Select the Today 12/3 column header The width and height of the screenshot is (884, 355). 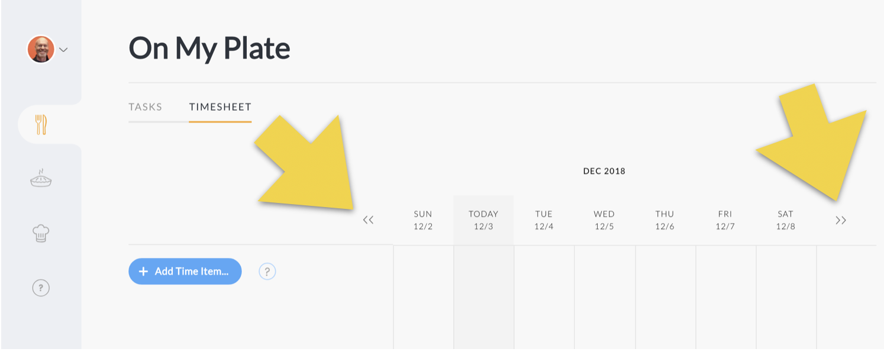tap(483, 220)
